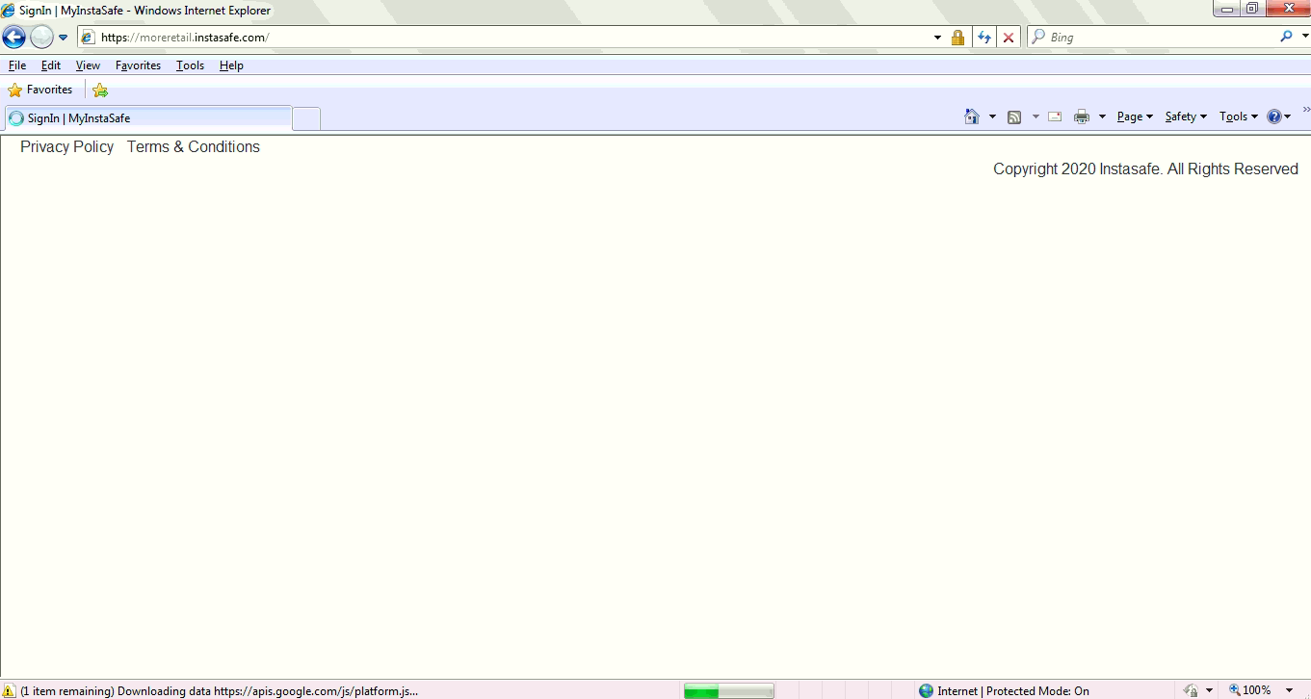Open the Edit menu
This screenshot has width=1311, height=699.
coord(51,65)
